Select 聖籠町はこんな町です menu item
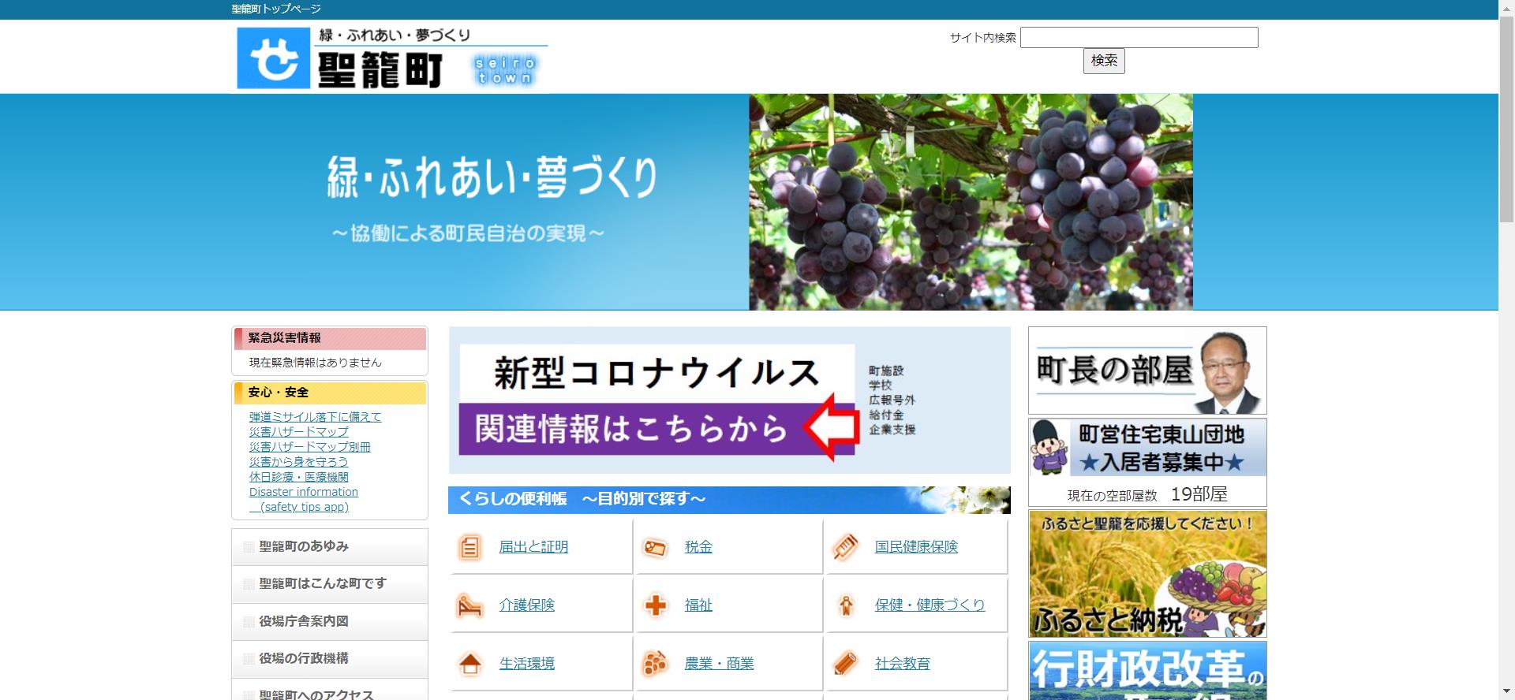 [330, 583]
